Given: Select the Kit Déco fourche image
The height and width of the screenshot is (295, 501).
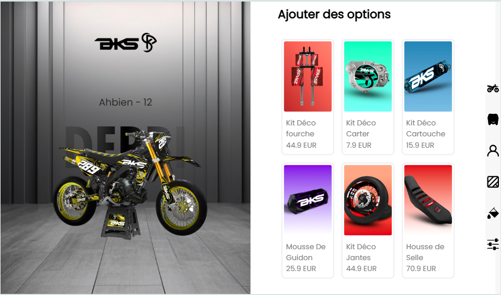Looking at the screenshot, I should [308, 76].
